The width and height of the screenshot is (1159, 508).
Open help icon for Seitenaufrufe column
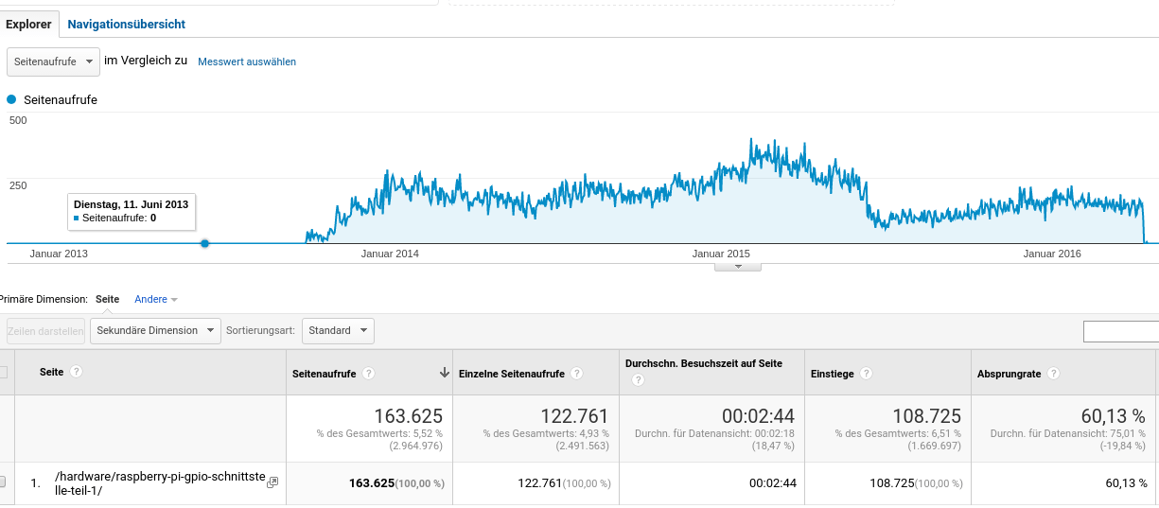coord(369,374)
